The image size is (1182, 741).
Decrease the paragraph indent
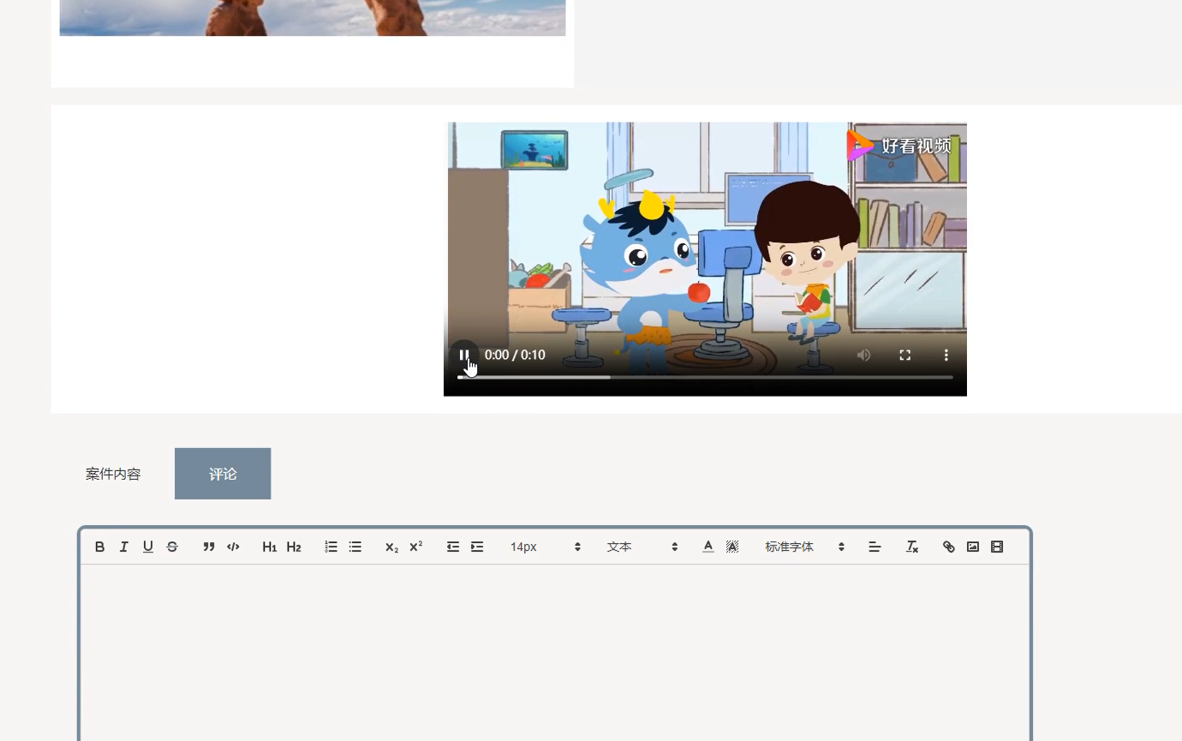[453, 547]
